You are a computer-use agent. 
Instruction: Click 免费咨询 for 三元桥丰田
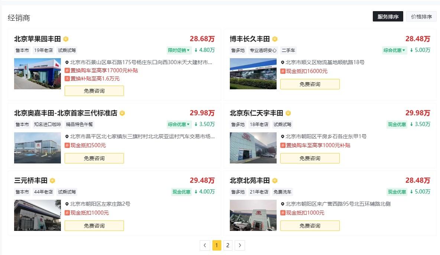(x=94, y=226)
